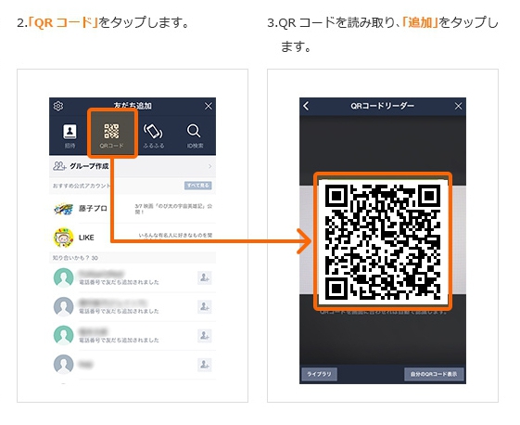Tap the ID検索 magnifier icon

click(195, 135)
